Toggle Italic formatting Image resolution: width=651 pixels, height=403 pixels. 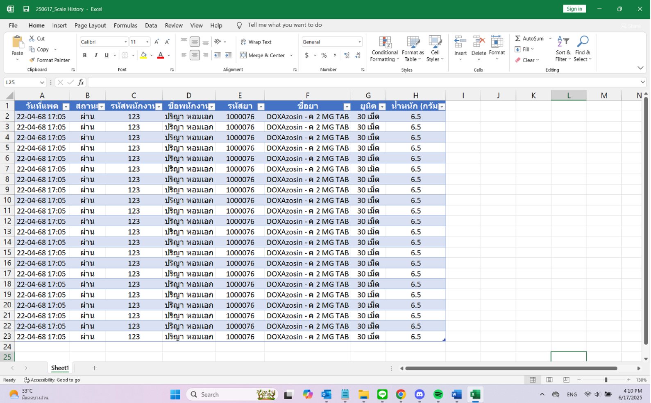96,55
